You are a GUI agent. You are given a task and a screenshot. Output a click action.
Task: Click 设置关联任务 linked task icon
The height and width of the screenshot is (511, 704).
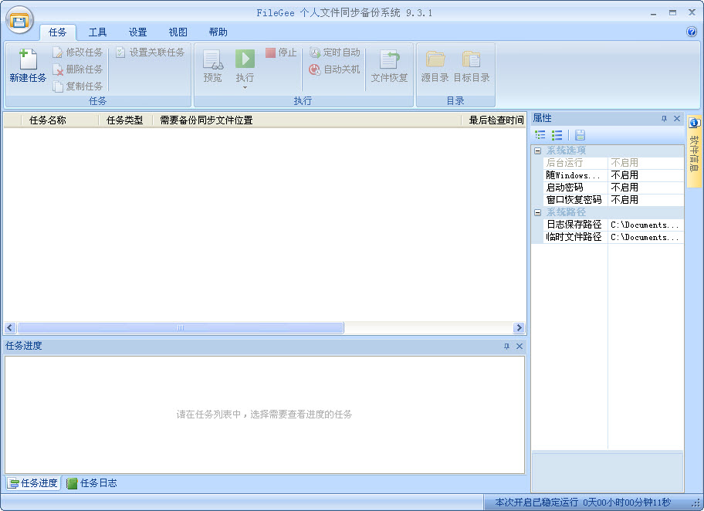120,52
